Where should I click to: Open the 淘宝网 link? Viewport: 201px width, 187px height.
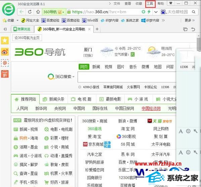[x=128, y=129]
